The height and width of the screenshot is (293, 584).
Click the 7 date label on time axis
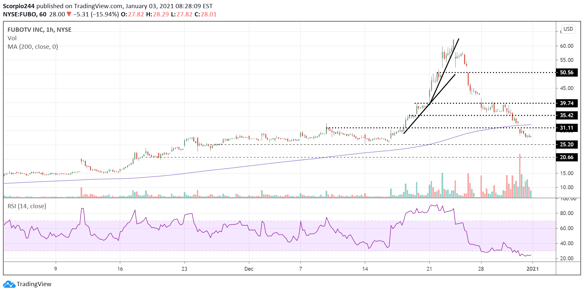pyautogui.click(x=300, y=269)
